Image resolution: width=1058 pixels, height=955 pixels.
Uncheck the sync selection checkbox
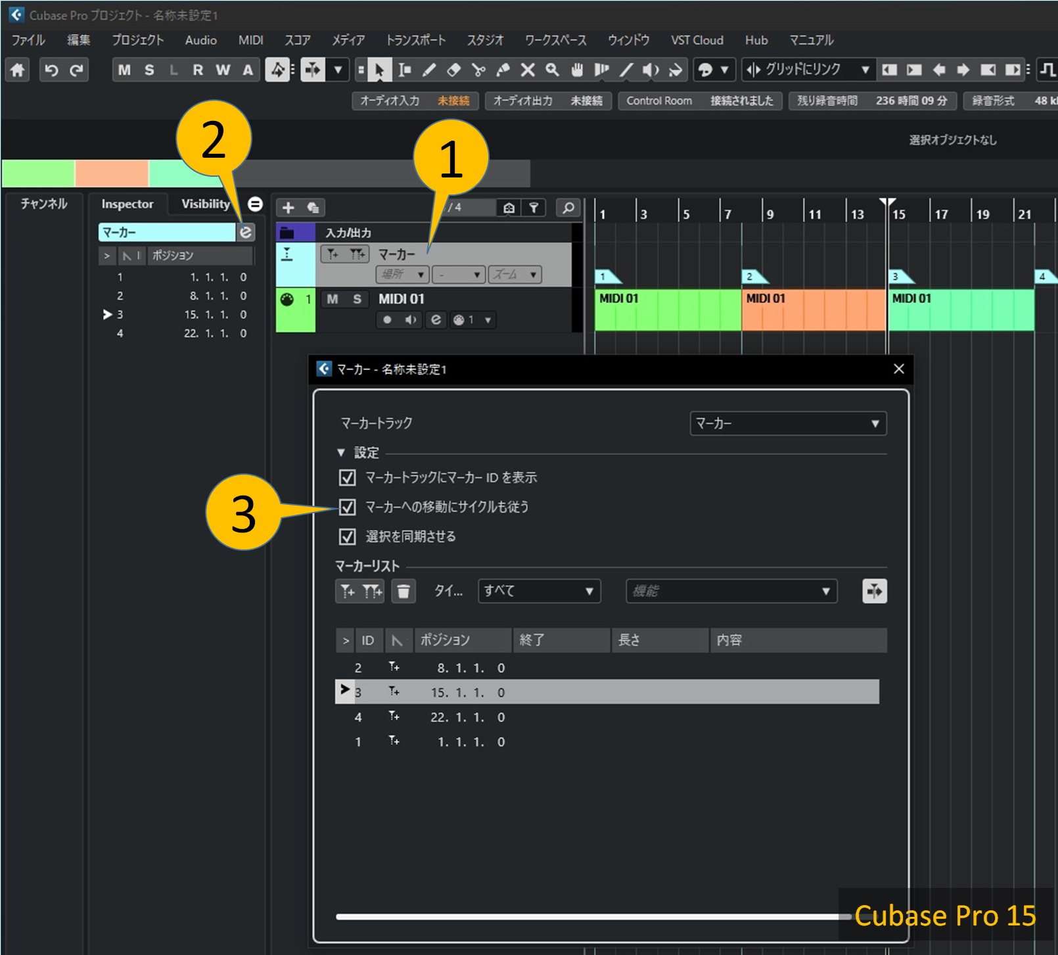(x=347, y=536)
